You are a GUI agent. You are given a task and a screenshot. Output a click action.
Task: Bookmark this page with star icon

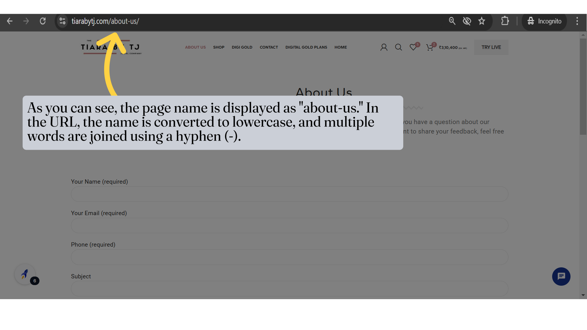(482, 21)
